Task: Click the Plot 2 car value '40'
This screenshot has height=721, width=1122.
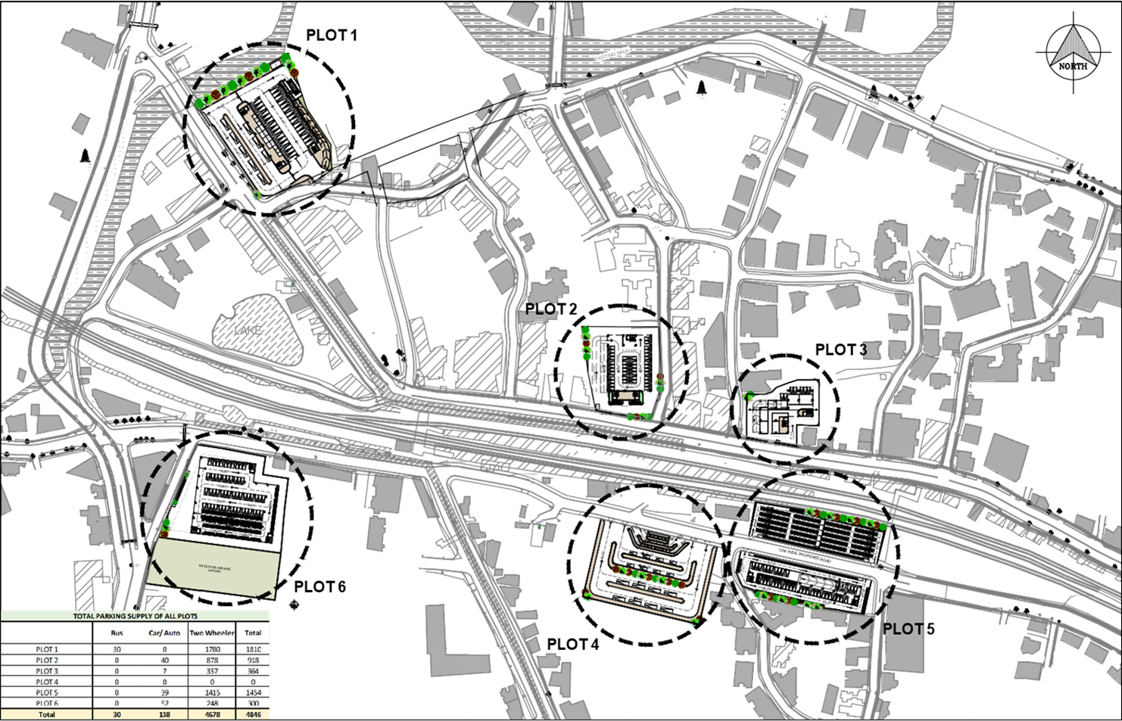Action: click(164, 660)
